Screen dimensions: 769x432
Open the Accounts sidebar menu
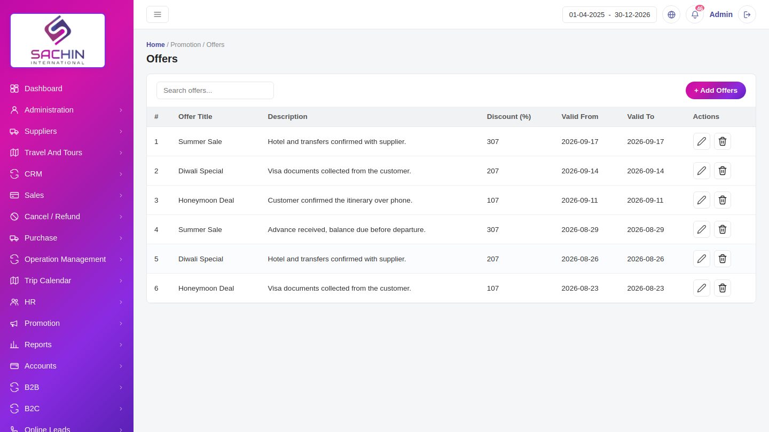pyautogui.click(x=67, y=366)
